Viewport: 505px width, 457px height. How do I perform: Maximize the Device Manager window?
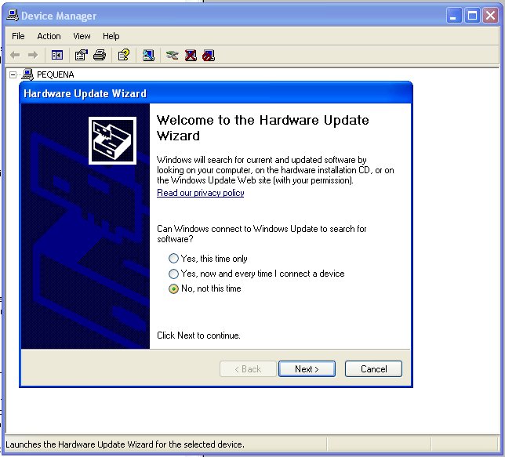coord(472,16)
